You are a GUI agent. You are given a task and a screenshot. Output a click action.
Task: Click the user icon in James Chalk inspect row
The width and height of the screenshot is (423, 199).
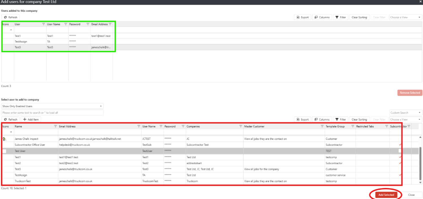(x=4, y=139)
